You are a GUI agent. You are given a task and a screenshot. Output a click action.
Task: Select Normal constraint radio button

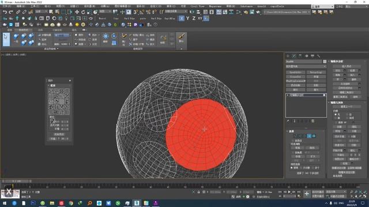347,118
